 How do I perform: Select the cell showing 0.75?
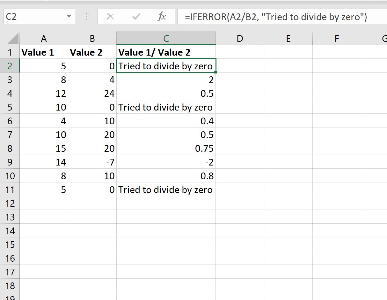(x=166, y=149)
